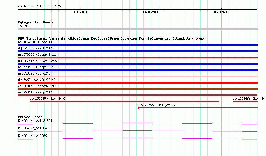Screen dimensions: 266x156
Task: Select red bar under esv1590350
Action: [125, 102]
